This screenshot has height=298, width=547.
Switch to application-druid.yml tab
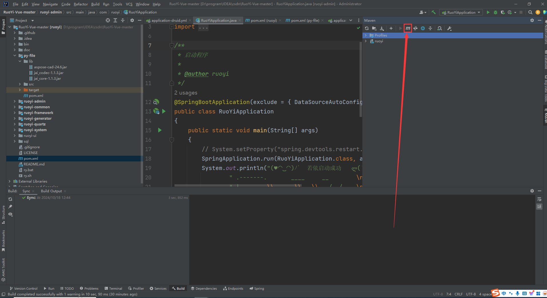169,20
